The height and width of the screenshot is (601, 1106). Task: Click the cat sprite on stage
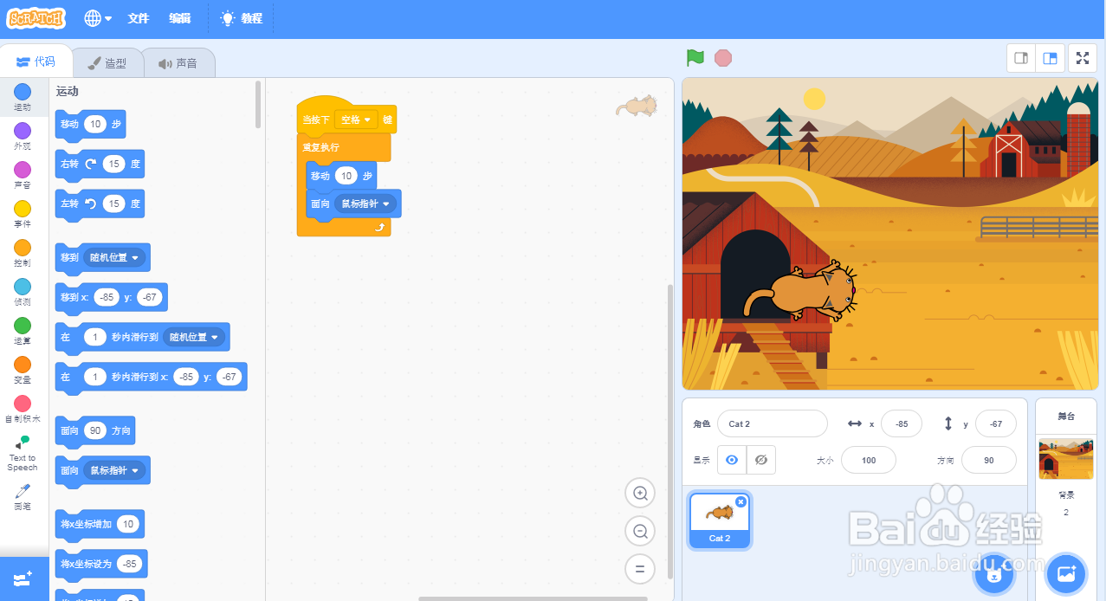(801, 292)
